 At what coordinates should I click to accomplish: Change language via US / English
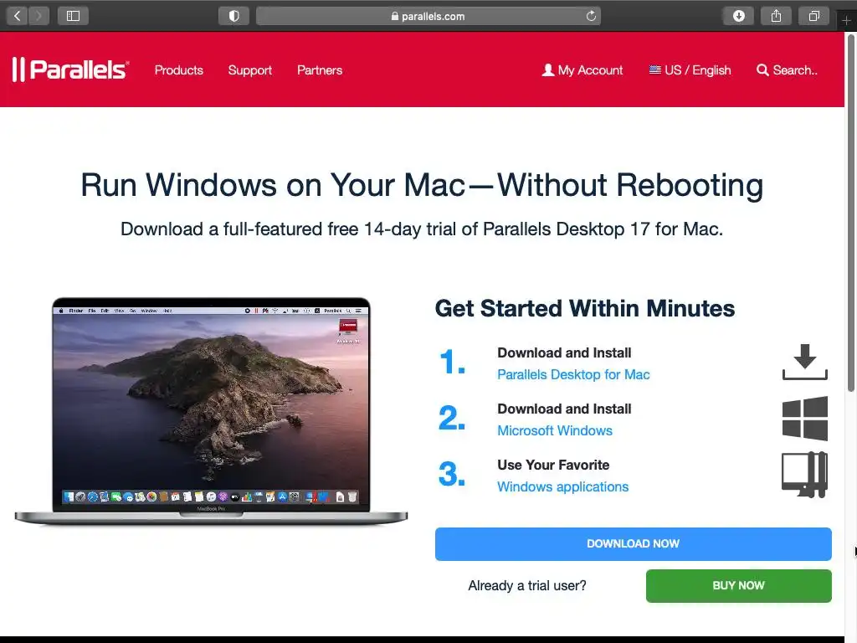[x=690, y=70]
